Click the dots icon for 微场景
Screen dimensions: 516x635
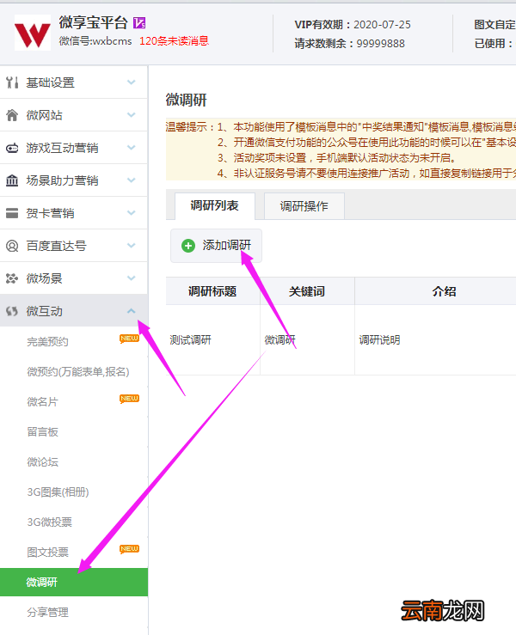pyautogui.click(x=12, y=278)
